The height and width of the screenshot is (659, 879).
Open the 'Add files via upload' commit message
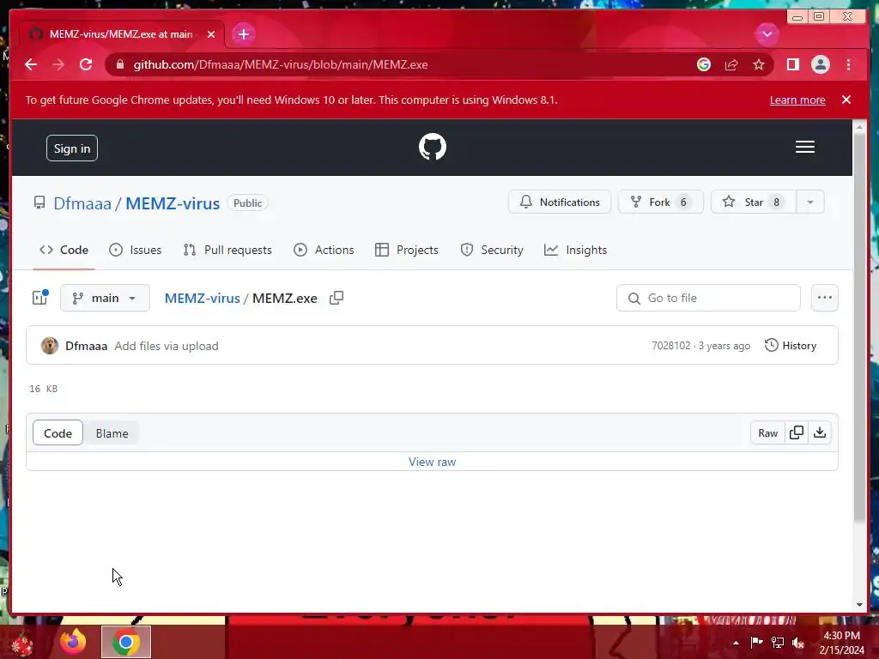point(167,347)
